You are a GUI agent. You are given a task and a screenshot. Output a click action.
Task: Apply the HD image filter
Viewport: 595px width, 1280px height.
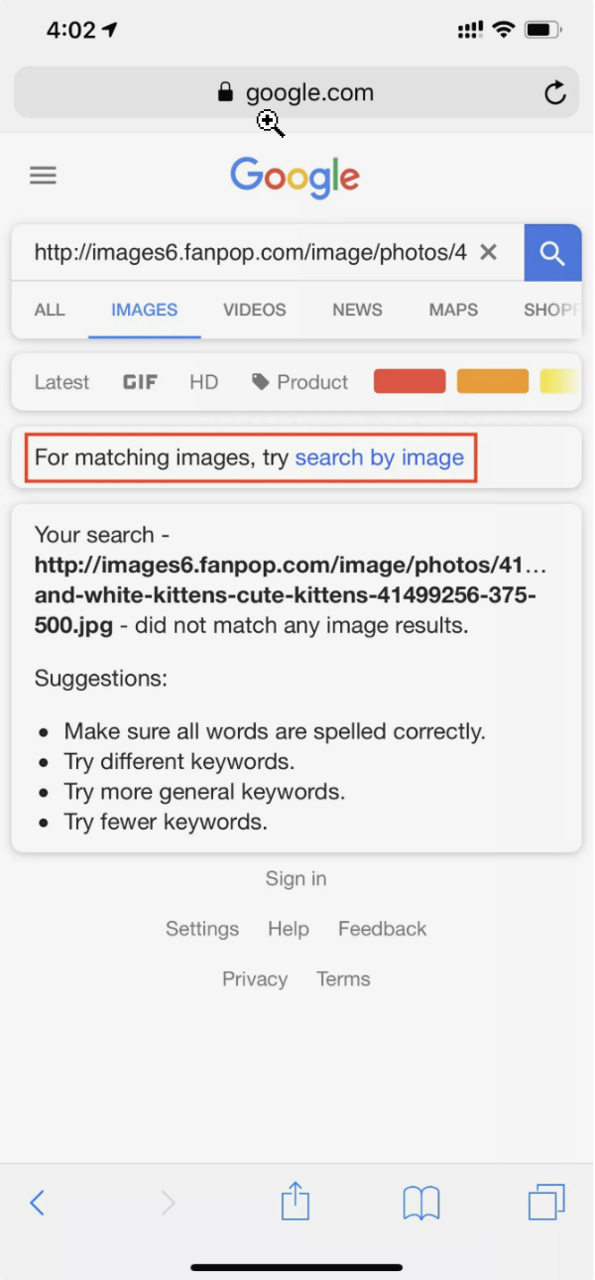[203, 382]
